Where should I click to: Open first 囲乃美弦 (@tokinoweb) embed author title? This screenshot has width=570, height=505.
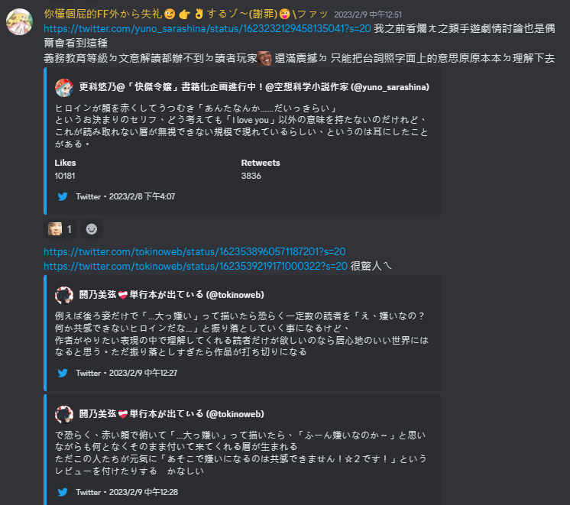point(172,295)
